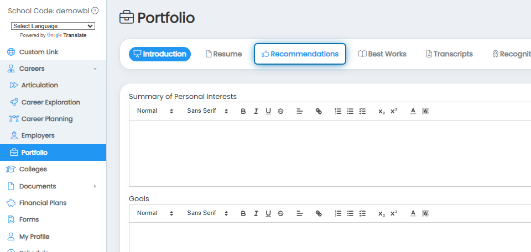The image size is (531, 252).
Task: Open the text color picker in Summary toolbar
Action: coord(413,111)
